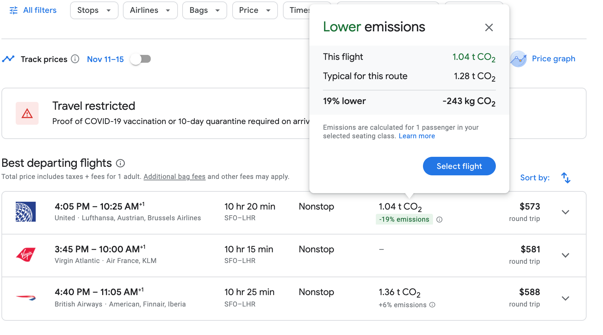
Task: Click the Travel restricted heading
Action: click(94, 106)
